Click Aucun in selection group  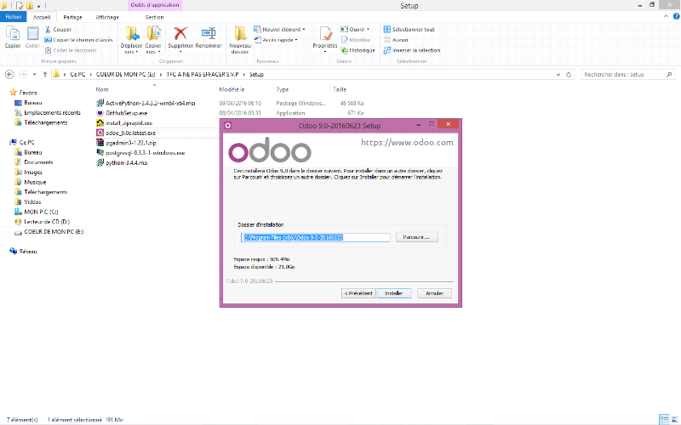(x=396, y=40)
